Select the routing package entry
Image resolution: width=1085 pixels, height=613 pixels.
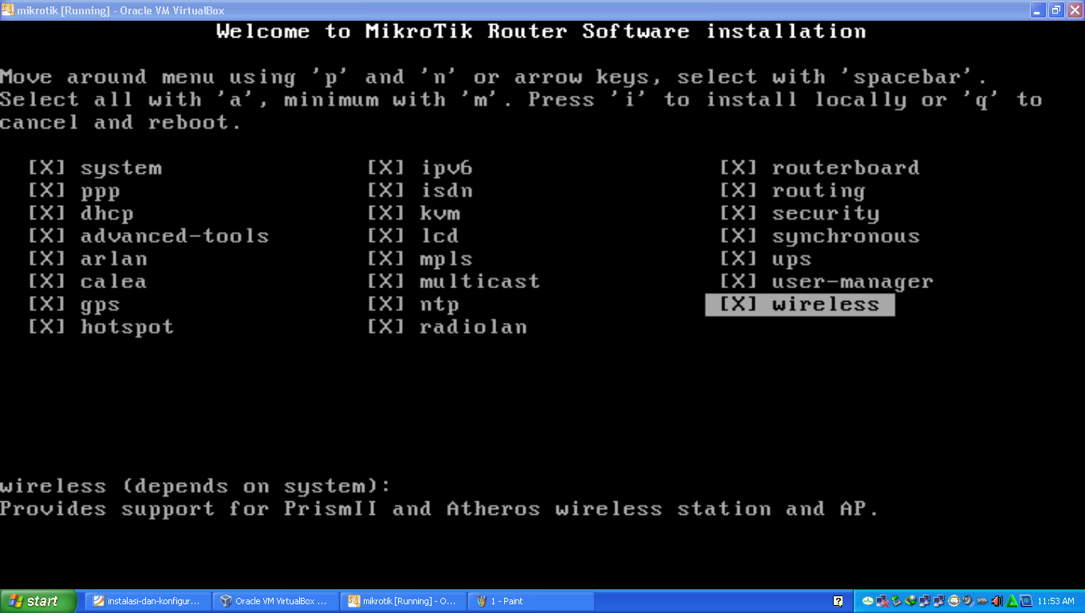pyautogui.click(x=793, y=191)
